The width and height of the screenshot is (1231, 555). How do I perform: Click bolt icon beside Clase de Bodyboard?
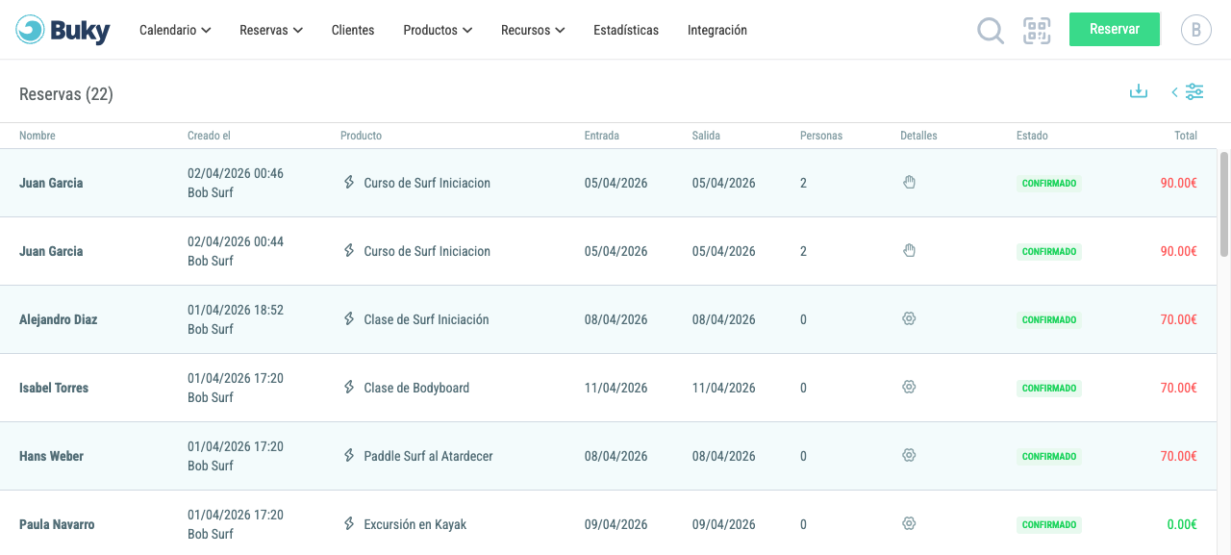coord(349,387)
